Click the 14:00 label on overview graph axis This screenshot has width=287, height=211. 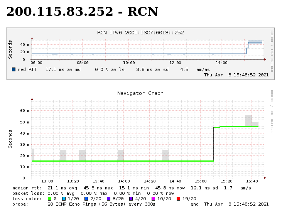(x=221, y=62)
